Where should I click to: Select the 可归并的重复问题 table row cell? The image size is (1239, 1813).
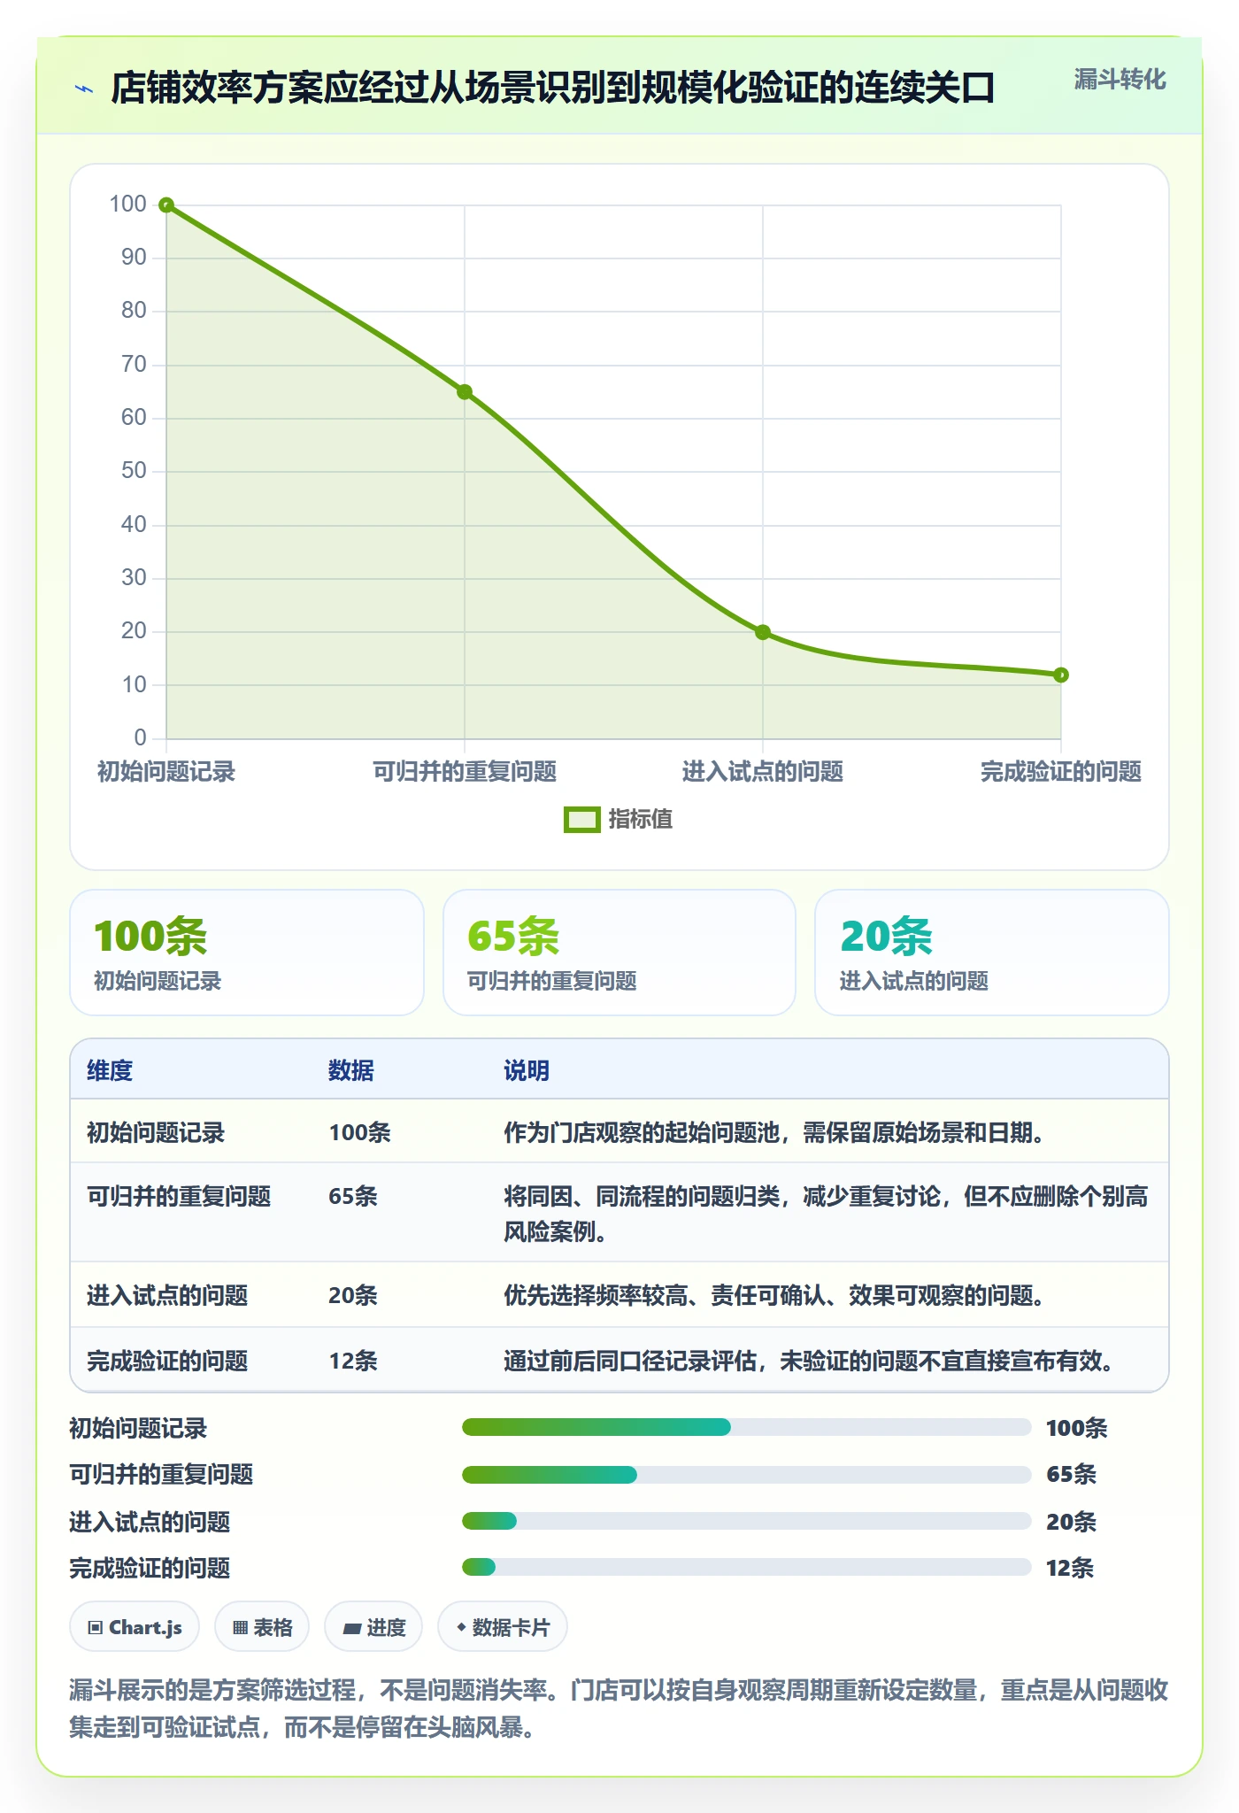179,1197
